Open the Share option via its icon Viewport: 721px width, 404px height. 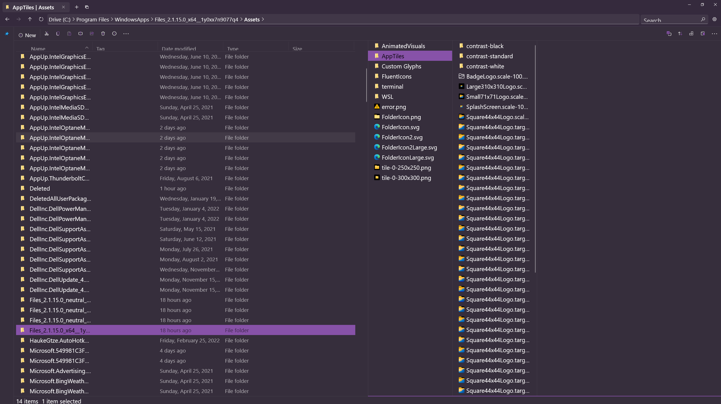91,34
